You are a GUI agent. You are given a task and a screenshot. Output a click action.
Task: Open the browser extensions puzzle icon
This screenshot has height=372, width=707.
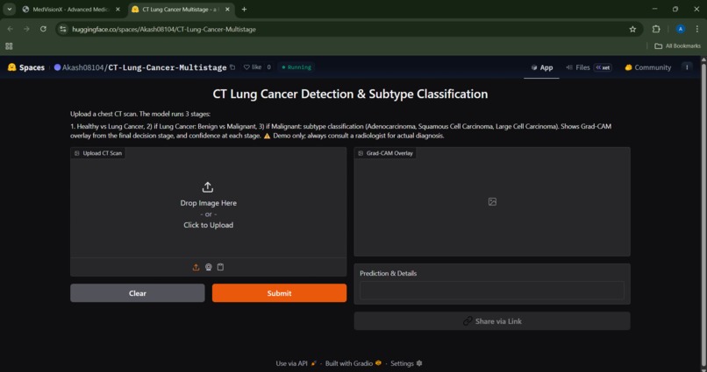[656, 29]
